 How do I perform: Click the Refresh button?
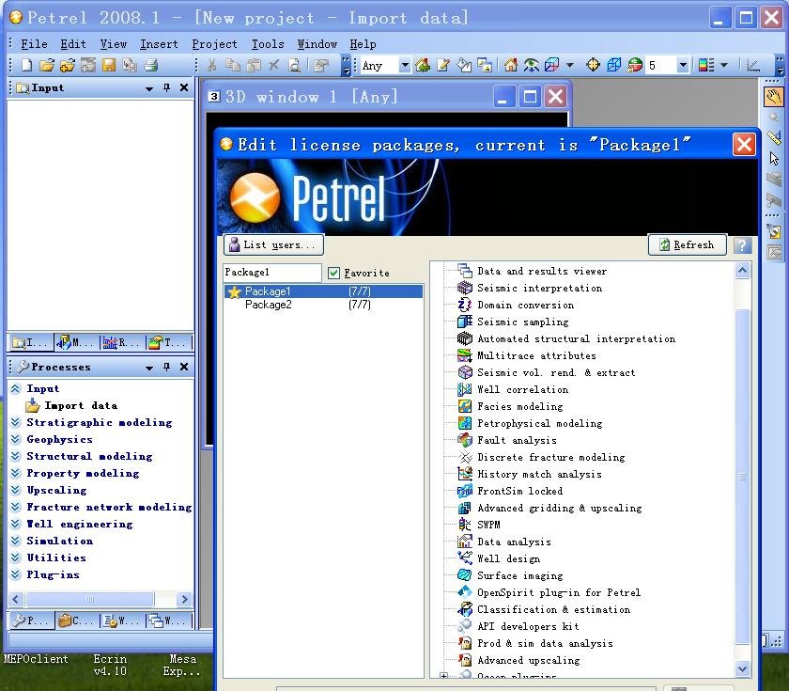point(688,244)
